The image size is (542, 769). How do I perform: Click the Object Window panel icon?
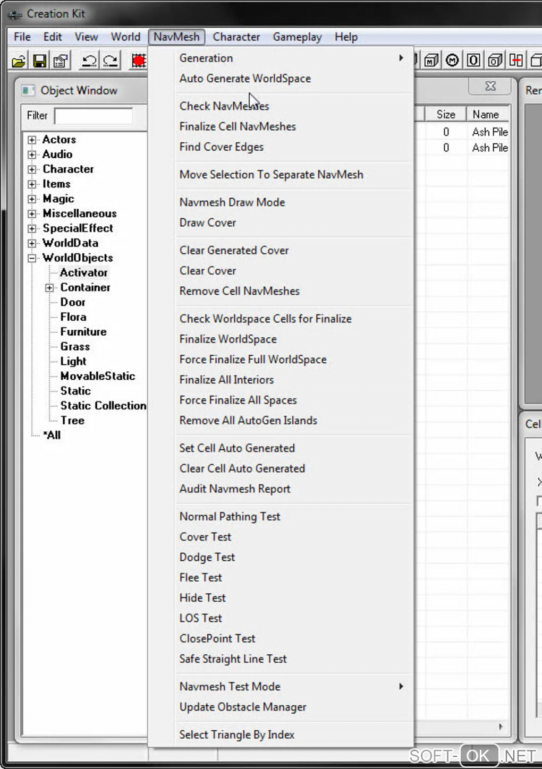coord(29,90)
